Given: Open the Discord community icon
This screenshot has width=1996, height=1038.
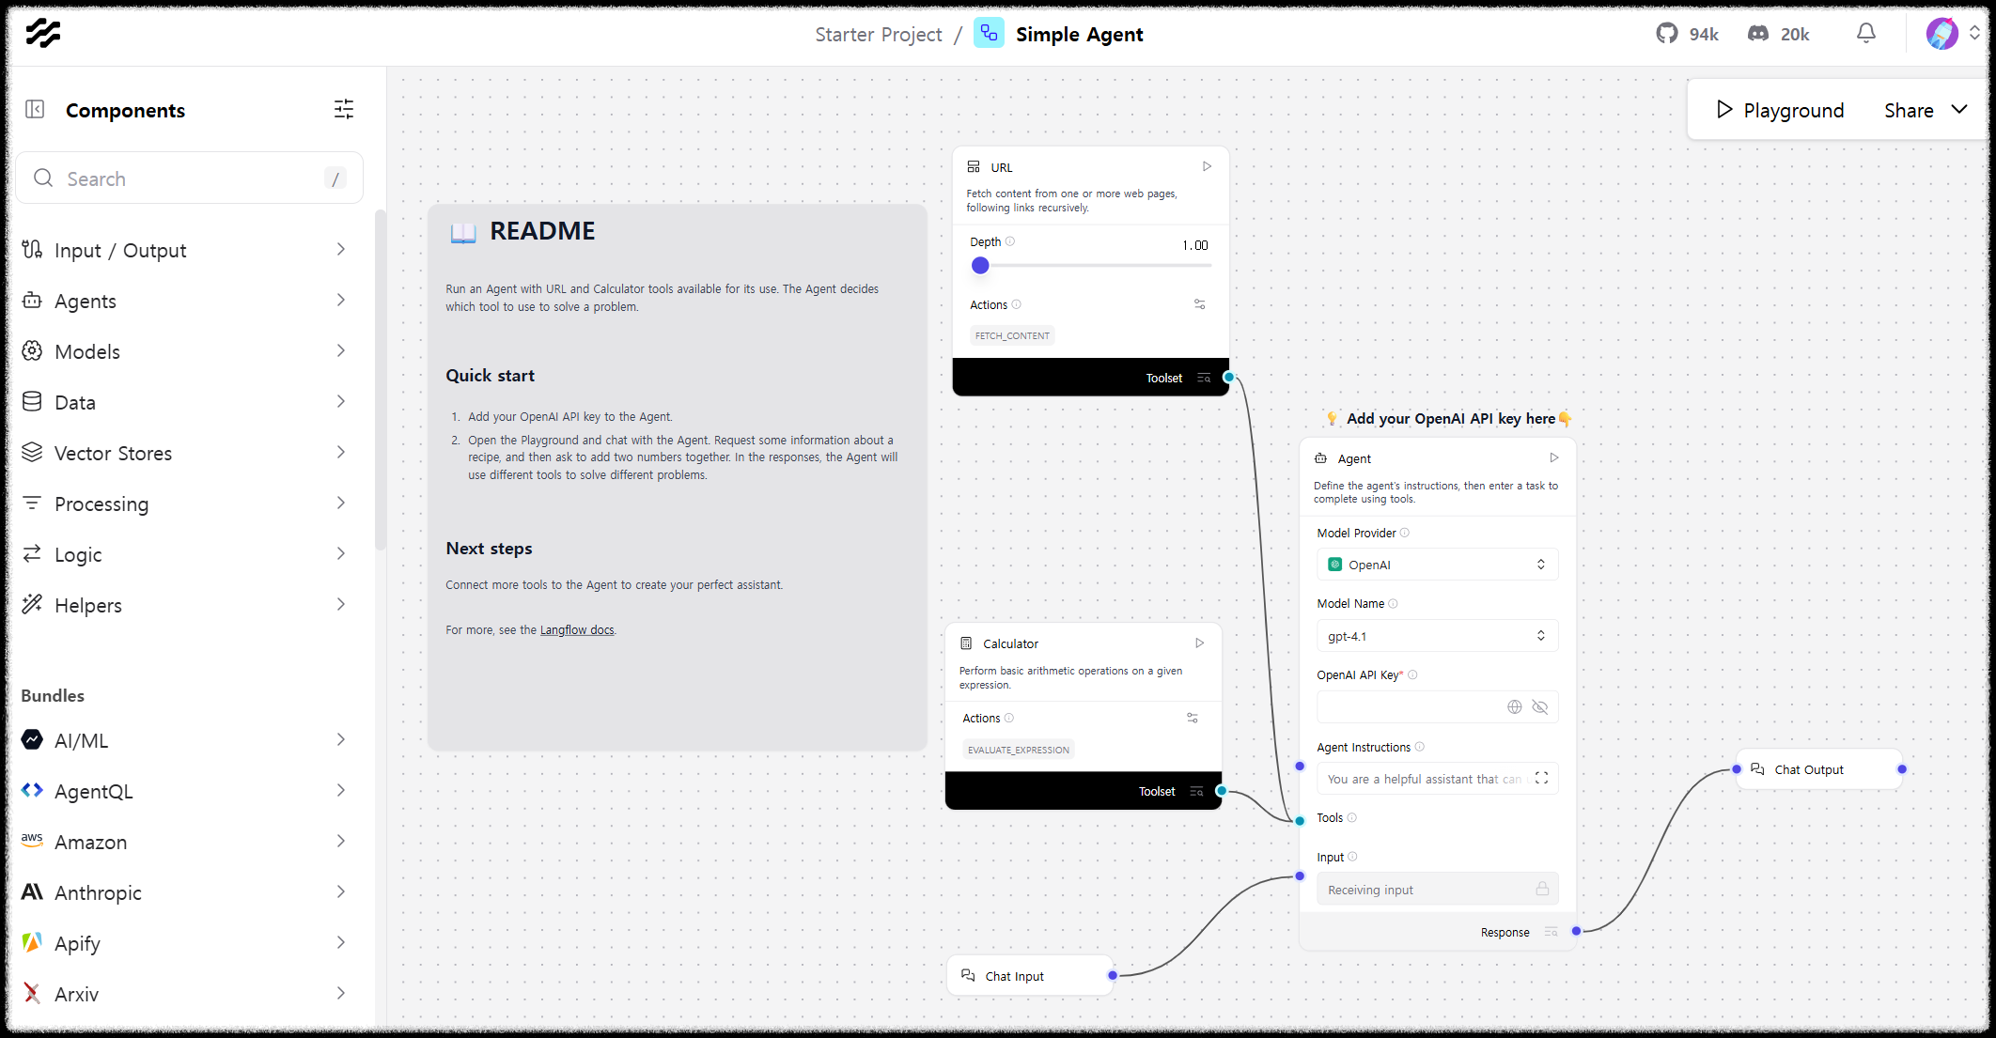Looking at the screenshot, I should pyautogui.click(x=1757, y=34).
